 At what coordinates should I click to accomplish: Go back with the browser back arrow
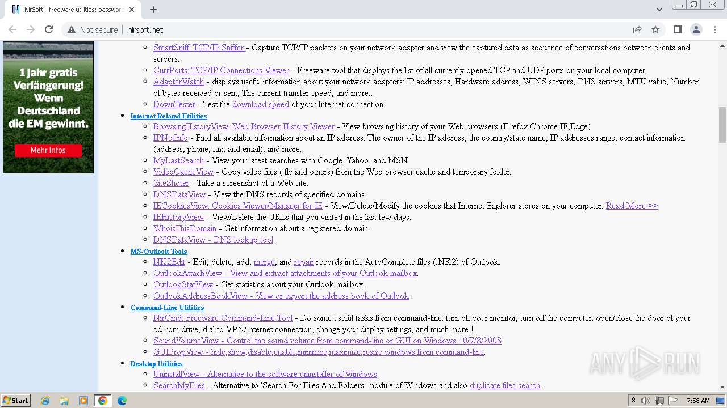tap(12, 29)
